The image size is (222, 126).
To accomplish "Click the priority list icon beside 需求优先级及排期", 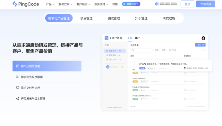I will tap(18, 77).
